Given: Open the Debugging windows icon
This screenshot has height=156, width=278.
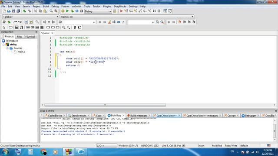Looking at the screenshot, I should tap(165, 11).
